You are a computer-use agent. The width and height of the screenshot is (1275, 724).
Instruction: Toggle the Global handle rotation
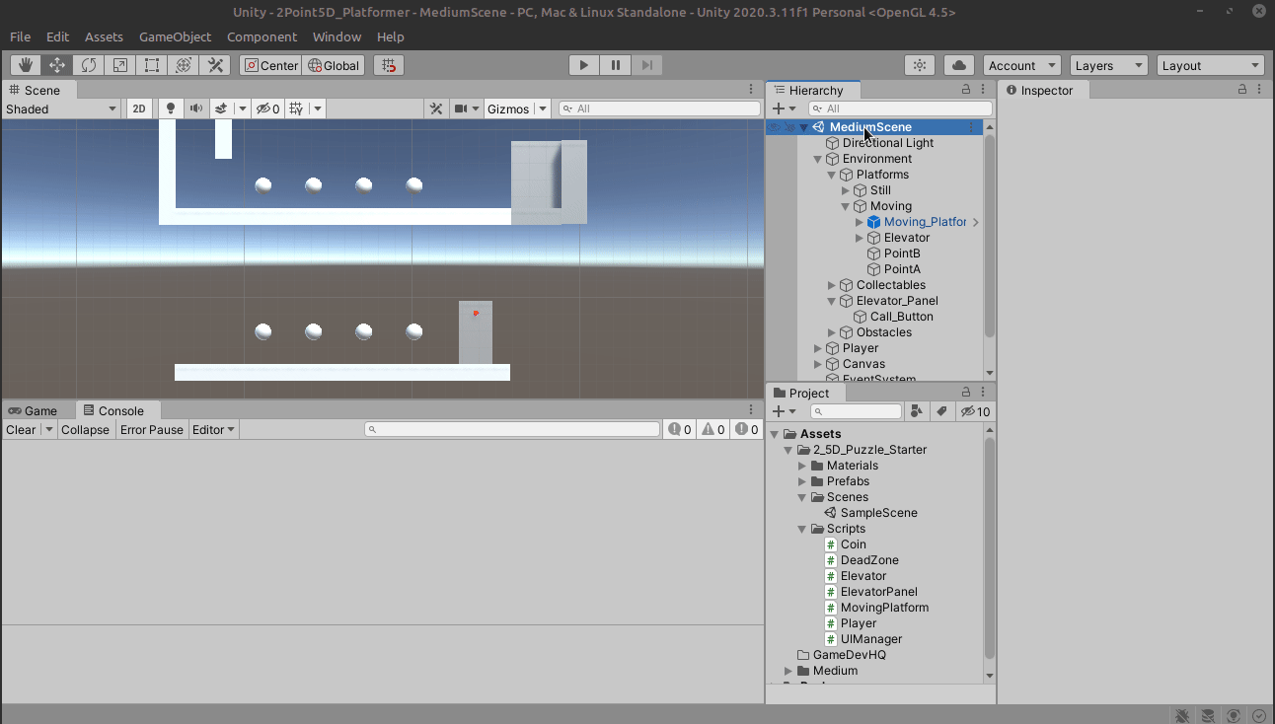pos(335,65)
